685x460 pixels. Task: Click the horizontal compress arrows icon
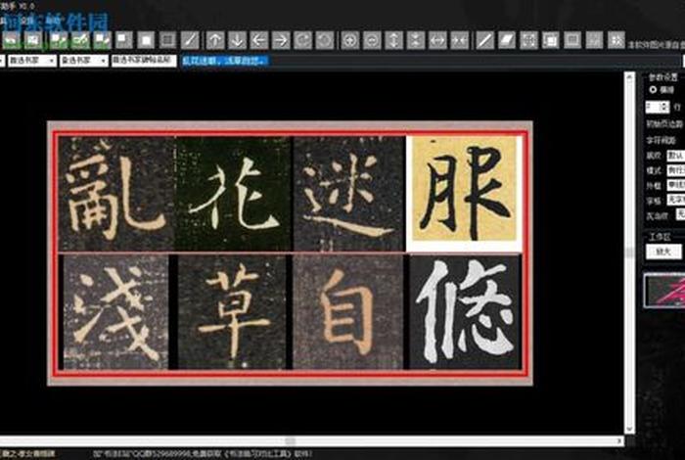click(x=460, y=41)
